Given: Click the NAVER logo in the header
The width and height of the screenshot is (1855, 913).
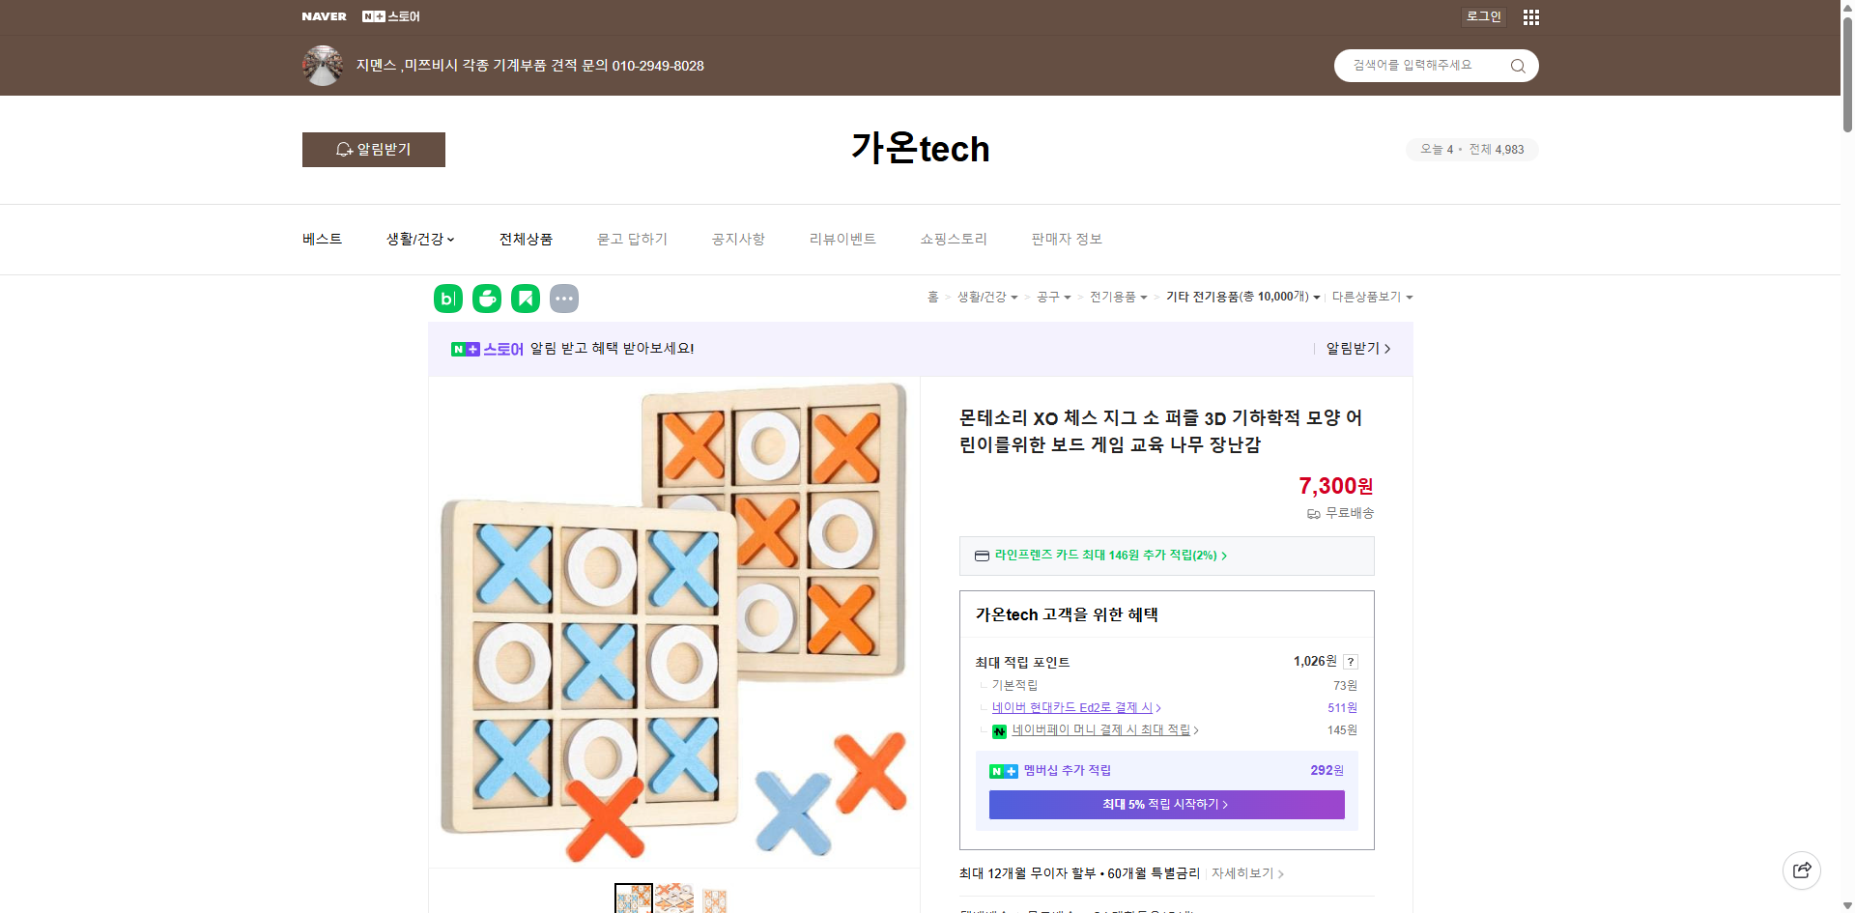Looking at the screenshot, I should pyautogui.click(x=325, y=16).
